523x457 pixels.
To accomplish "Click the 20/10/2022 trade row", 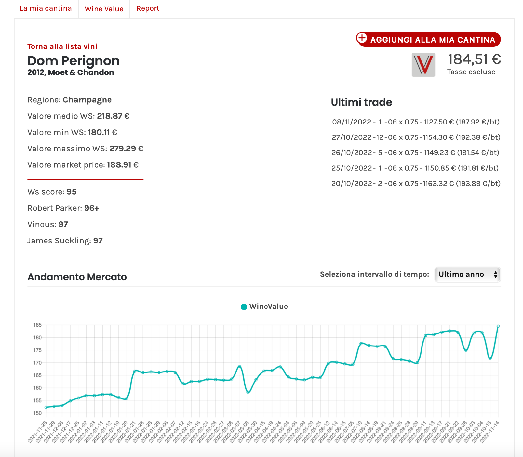I will click(416, 184).
